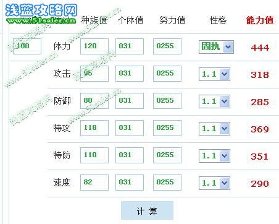Focus the 速度 base stat field 82

(94, 183)
